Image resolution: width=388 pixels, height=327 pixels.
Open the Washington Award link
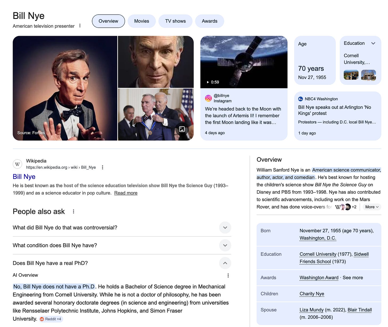319,278
